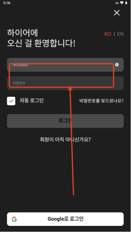Focus the 비밀번호 password field
Viewport: 131px width, 232px height.
tap(65, 83)
